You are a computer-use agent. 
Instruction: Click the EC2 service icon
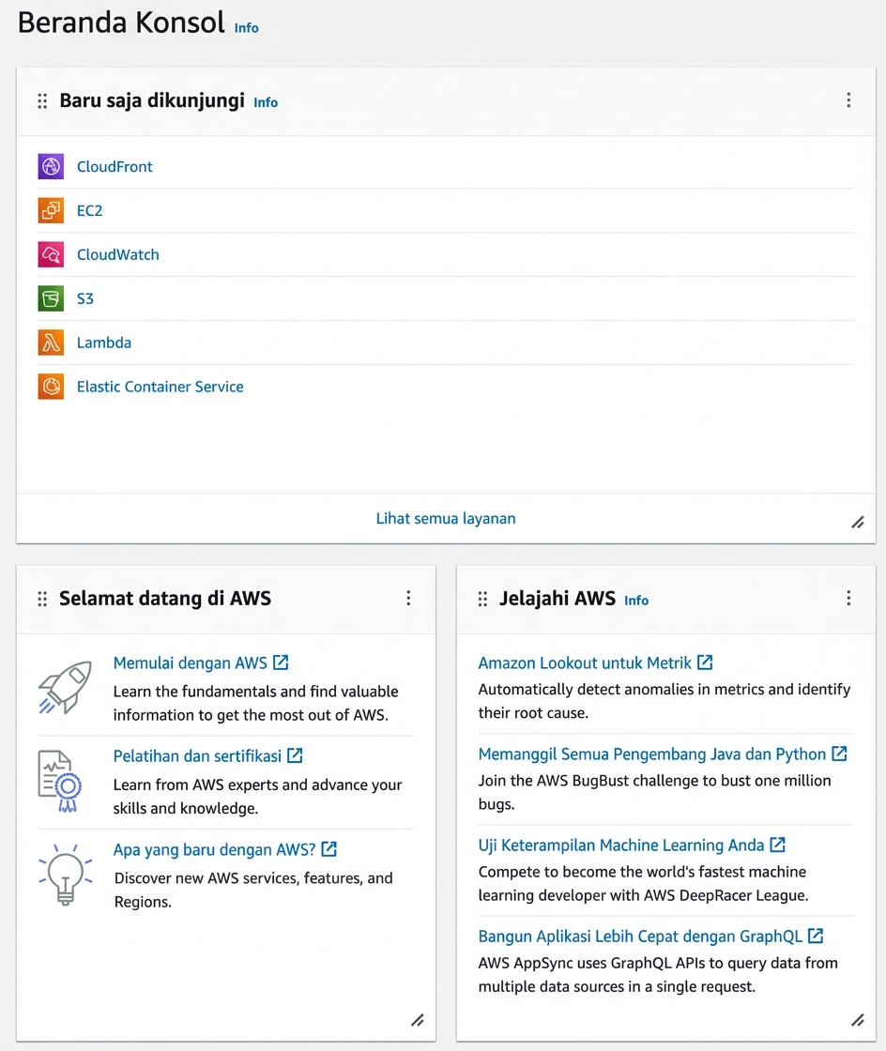tap(51, 211)
